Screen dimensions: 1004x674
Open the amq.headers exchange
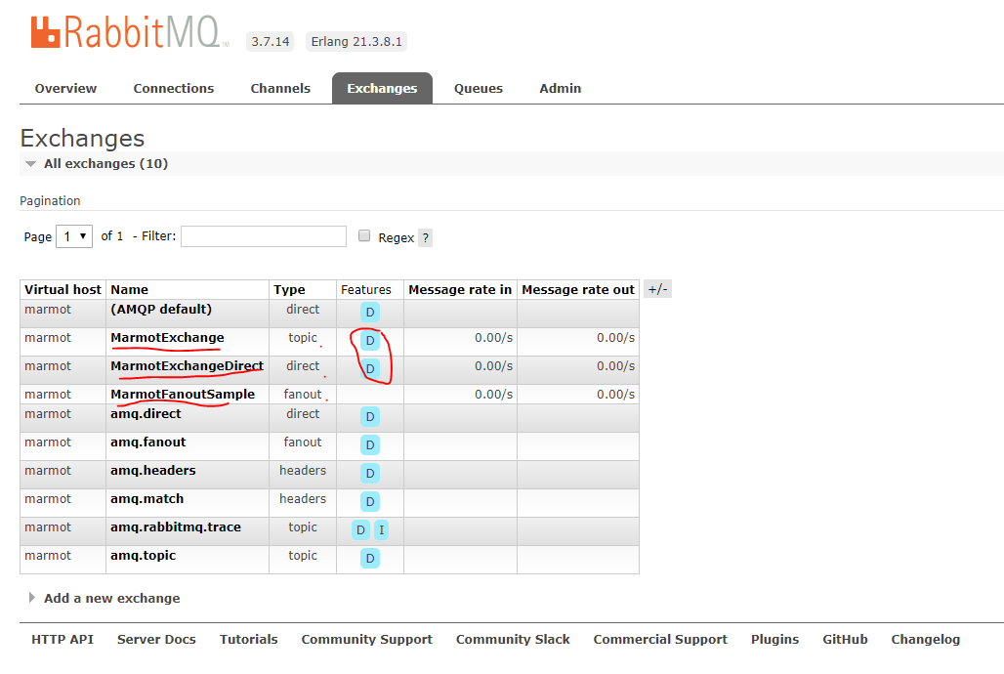[x=153, y=470]
